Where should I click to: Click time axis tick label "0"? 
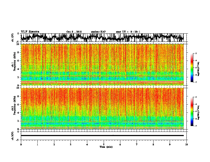click(21, 145)
